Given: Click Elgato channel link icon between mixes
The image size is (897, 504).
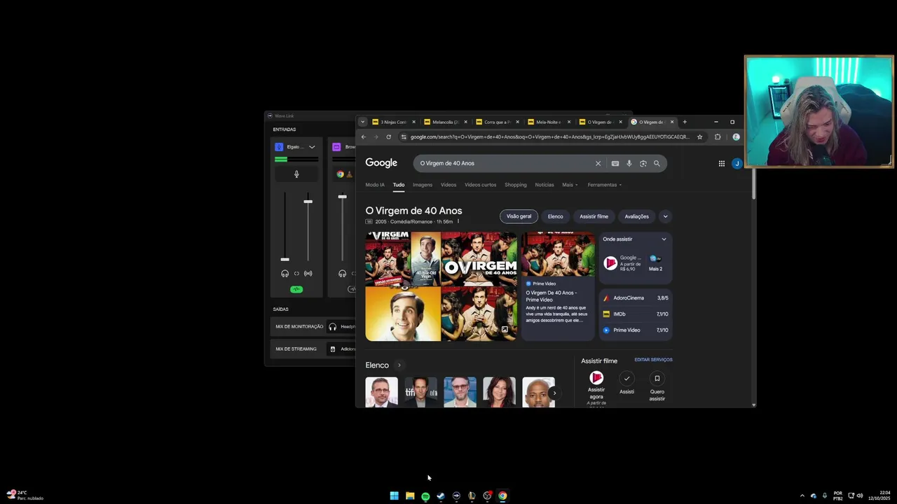Looking at the screenshot, I should pos(296,274).
